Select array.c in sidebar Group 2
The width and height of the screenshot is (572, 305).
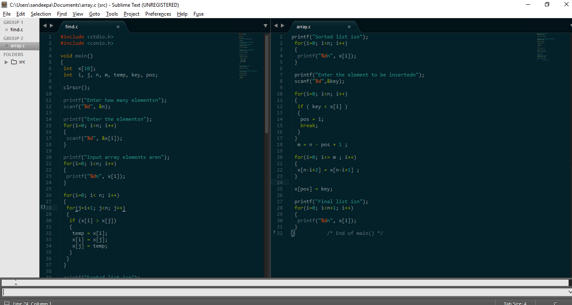18,46
